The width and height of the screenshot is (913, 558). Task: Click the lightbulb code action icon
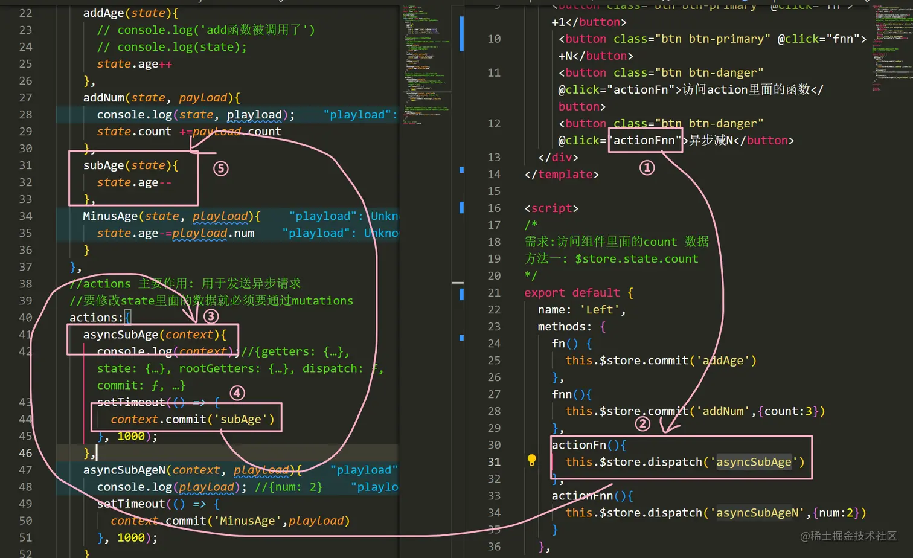[x=532, y=461]
